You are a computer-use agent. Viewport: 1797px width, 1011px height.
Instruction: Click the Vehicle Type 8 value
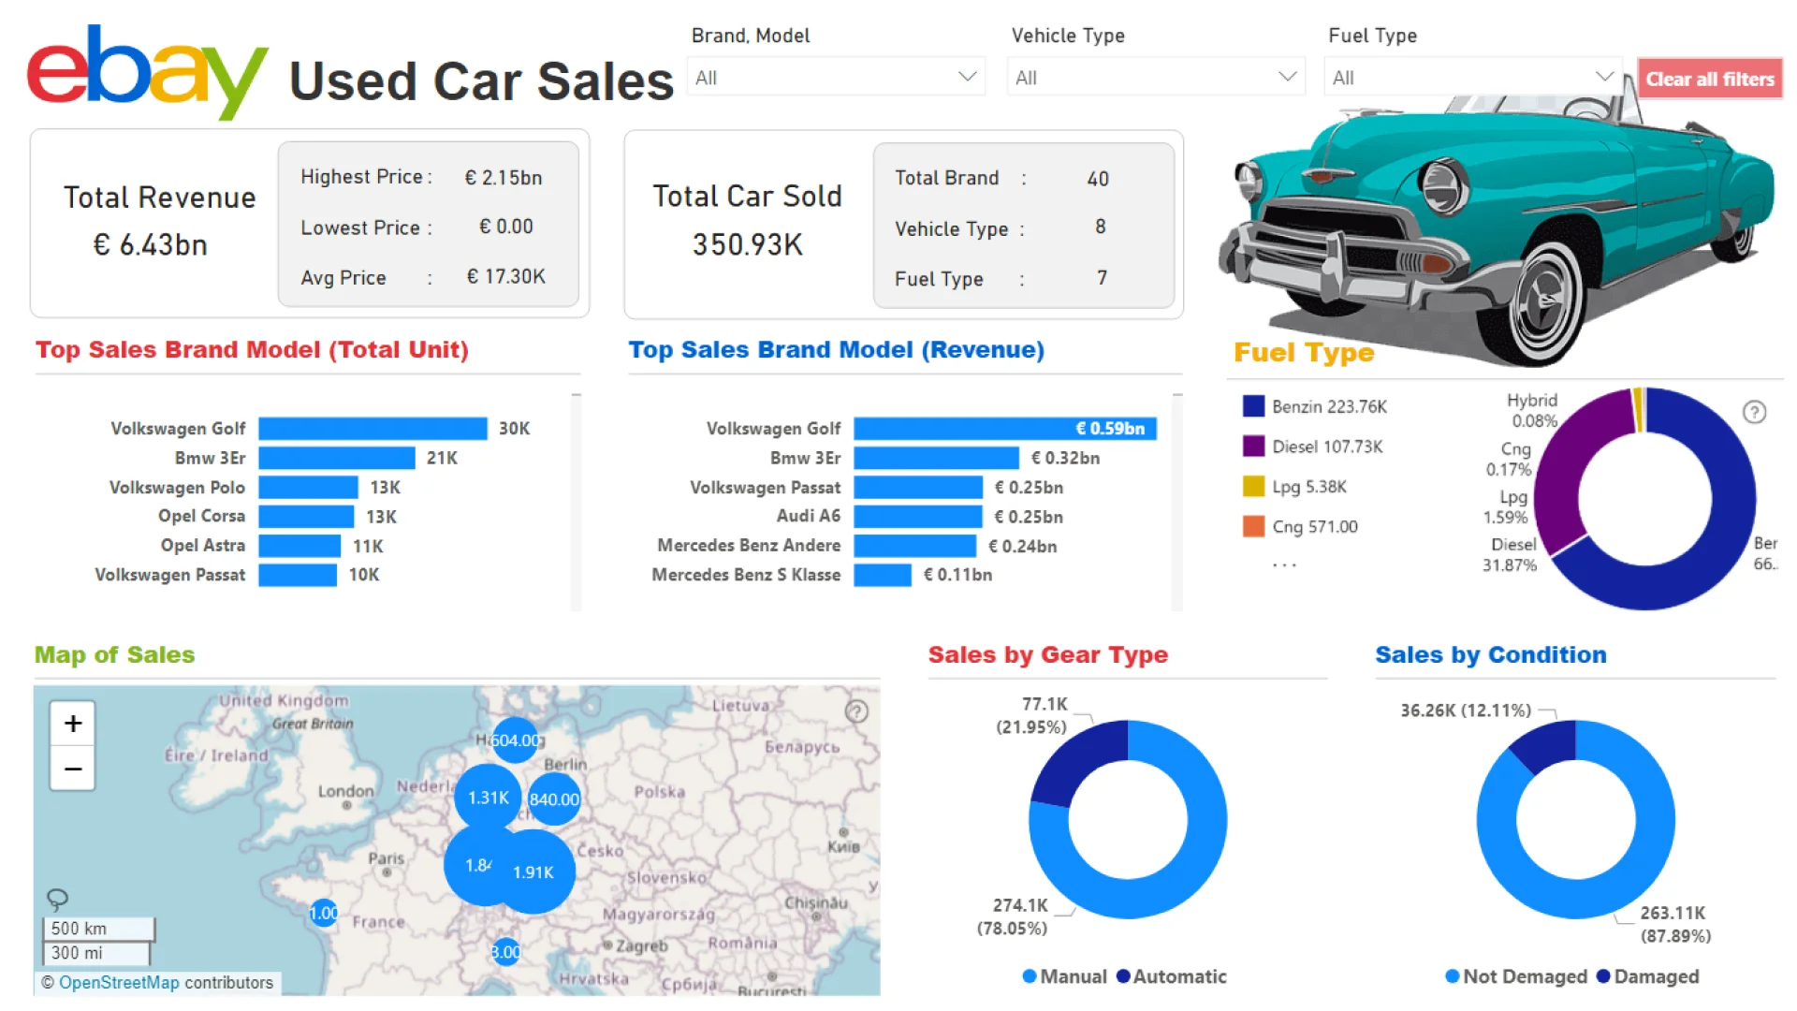(x=1101, y=227)
